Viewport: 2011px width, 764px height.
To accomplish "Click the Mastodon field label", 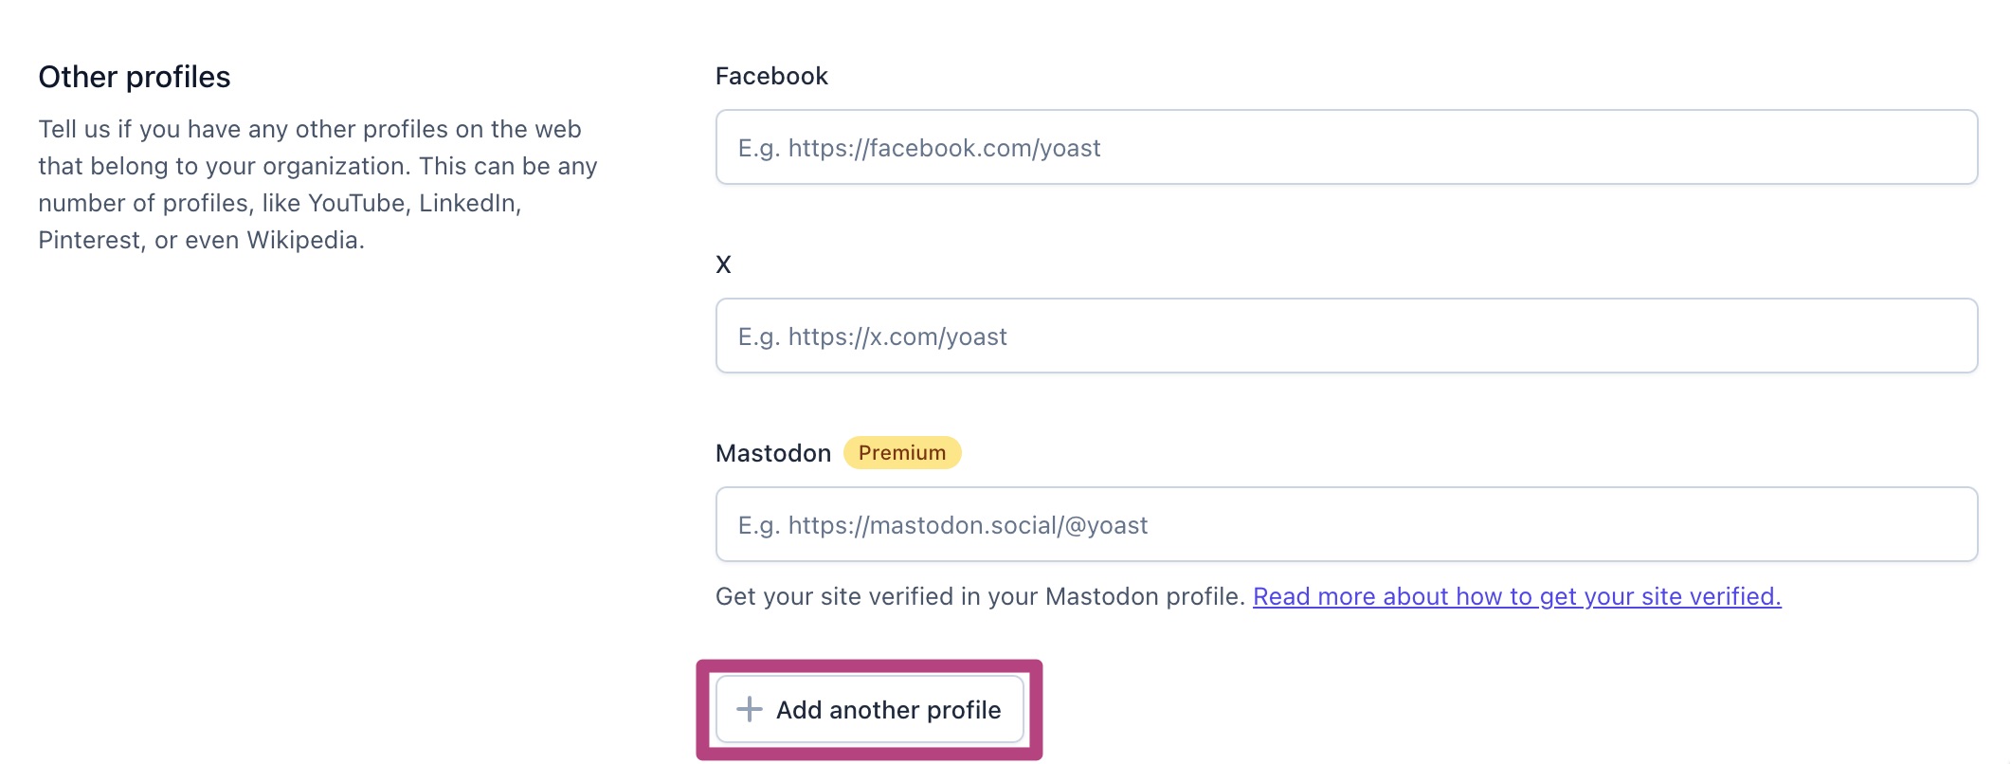I will coord(773,453).
